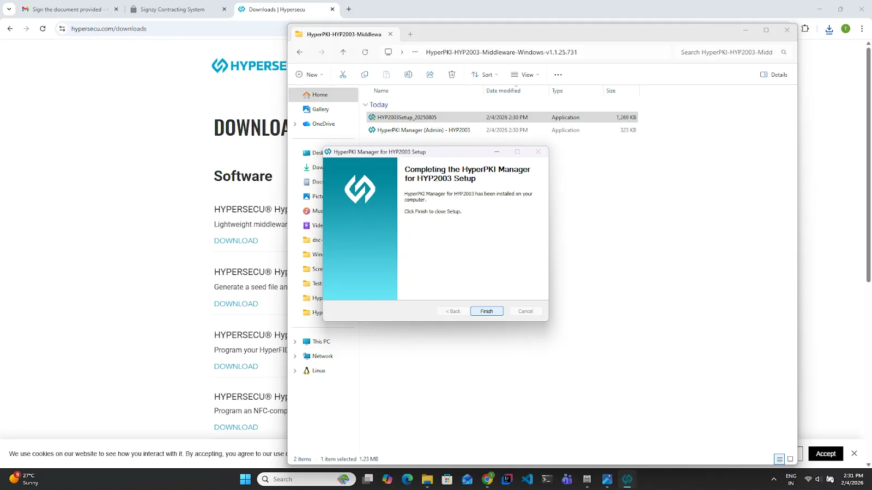872x490 pixels.
Task: Click the first DOWNLOAD link under Lightweight middleware
Action: coord(236,241)
